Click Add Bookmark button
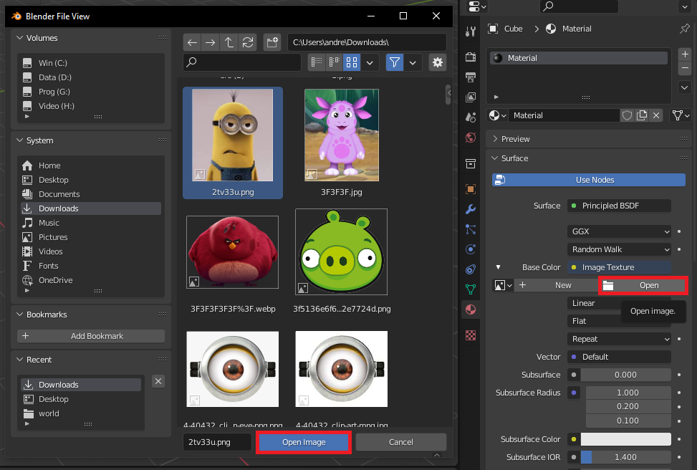The height and width of the screenshot is (470, 697). (91, 336)
